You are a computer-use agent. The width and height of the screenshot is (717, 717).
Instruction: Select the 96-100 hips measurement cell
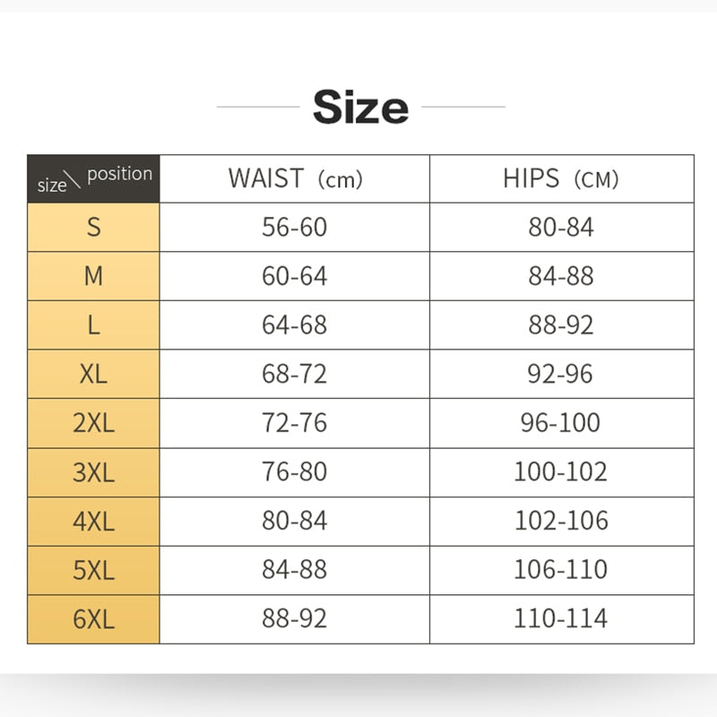561,423
